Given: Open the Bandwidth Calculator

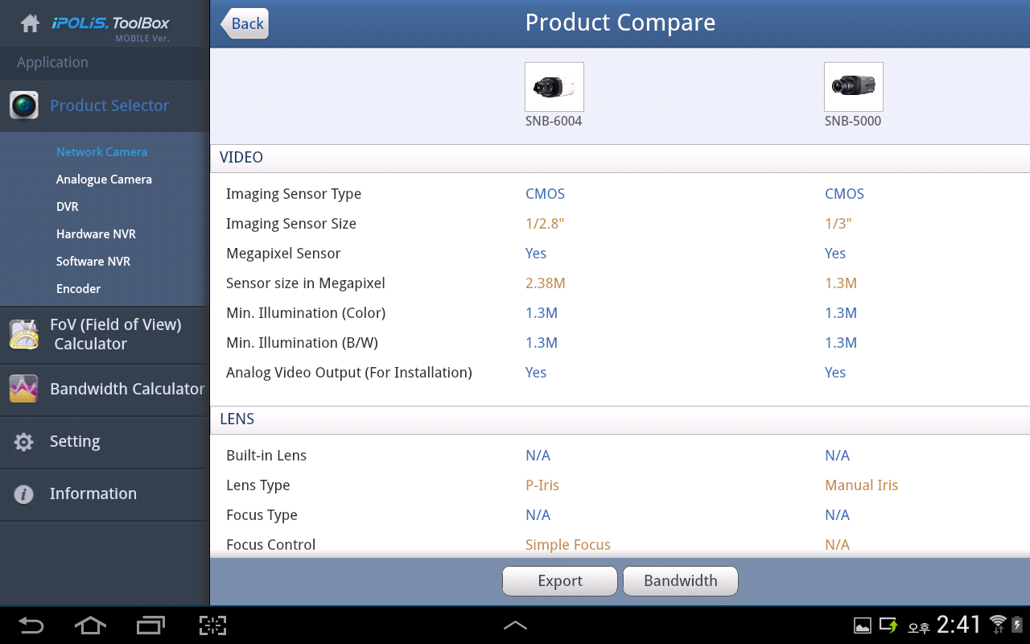Looking at the screenshot, I should (126, 389).
